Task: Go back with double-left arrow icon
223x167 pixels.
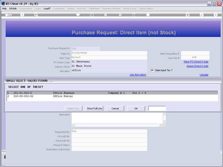Action: (x=106, y=15)
